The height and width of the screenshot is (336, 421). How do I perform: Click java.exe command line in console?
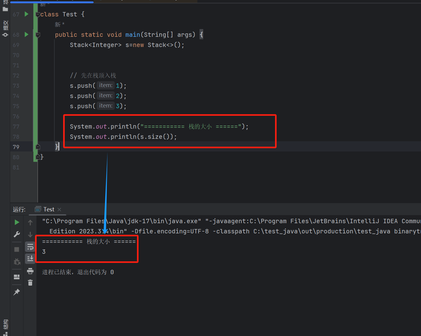click(x=122, y=221)
